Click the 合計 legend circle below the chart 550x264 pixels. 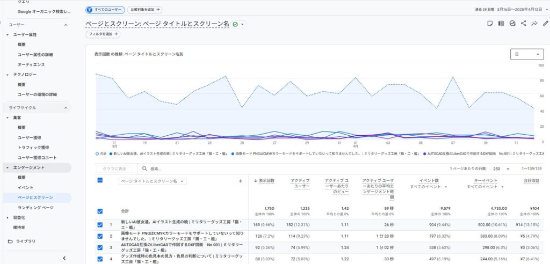coord(97,153)
